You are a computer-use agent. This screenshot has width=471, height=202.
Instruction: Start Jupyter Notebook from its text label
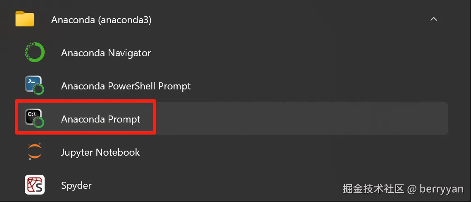100,152
